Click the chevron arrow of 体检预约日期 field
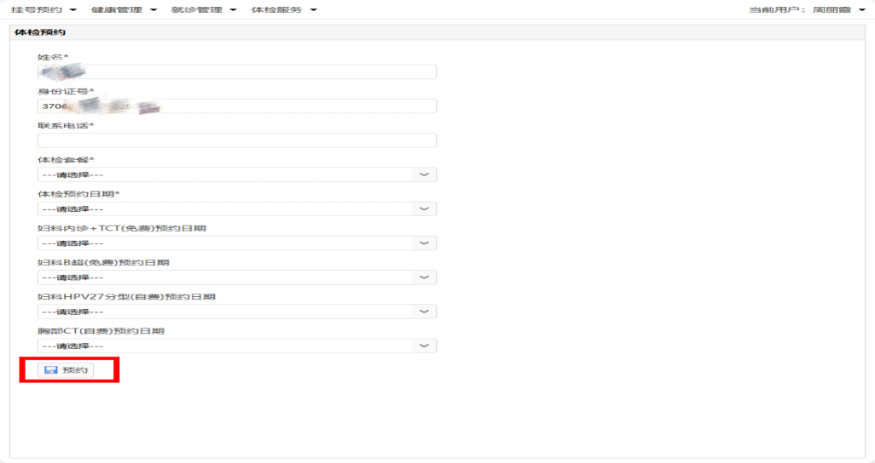Image resolution: width=875 pixels, height=463 pixels. pos(425,209)
